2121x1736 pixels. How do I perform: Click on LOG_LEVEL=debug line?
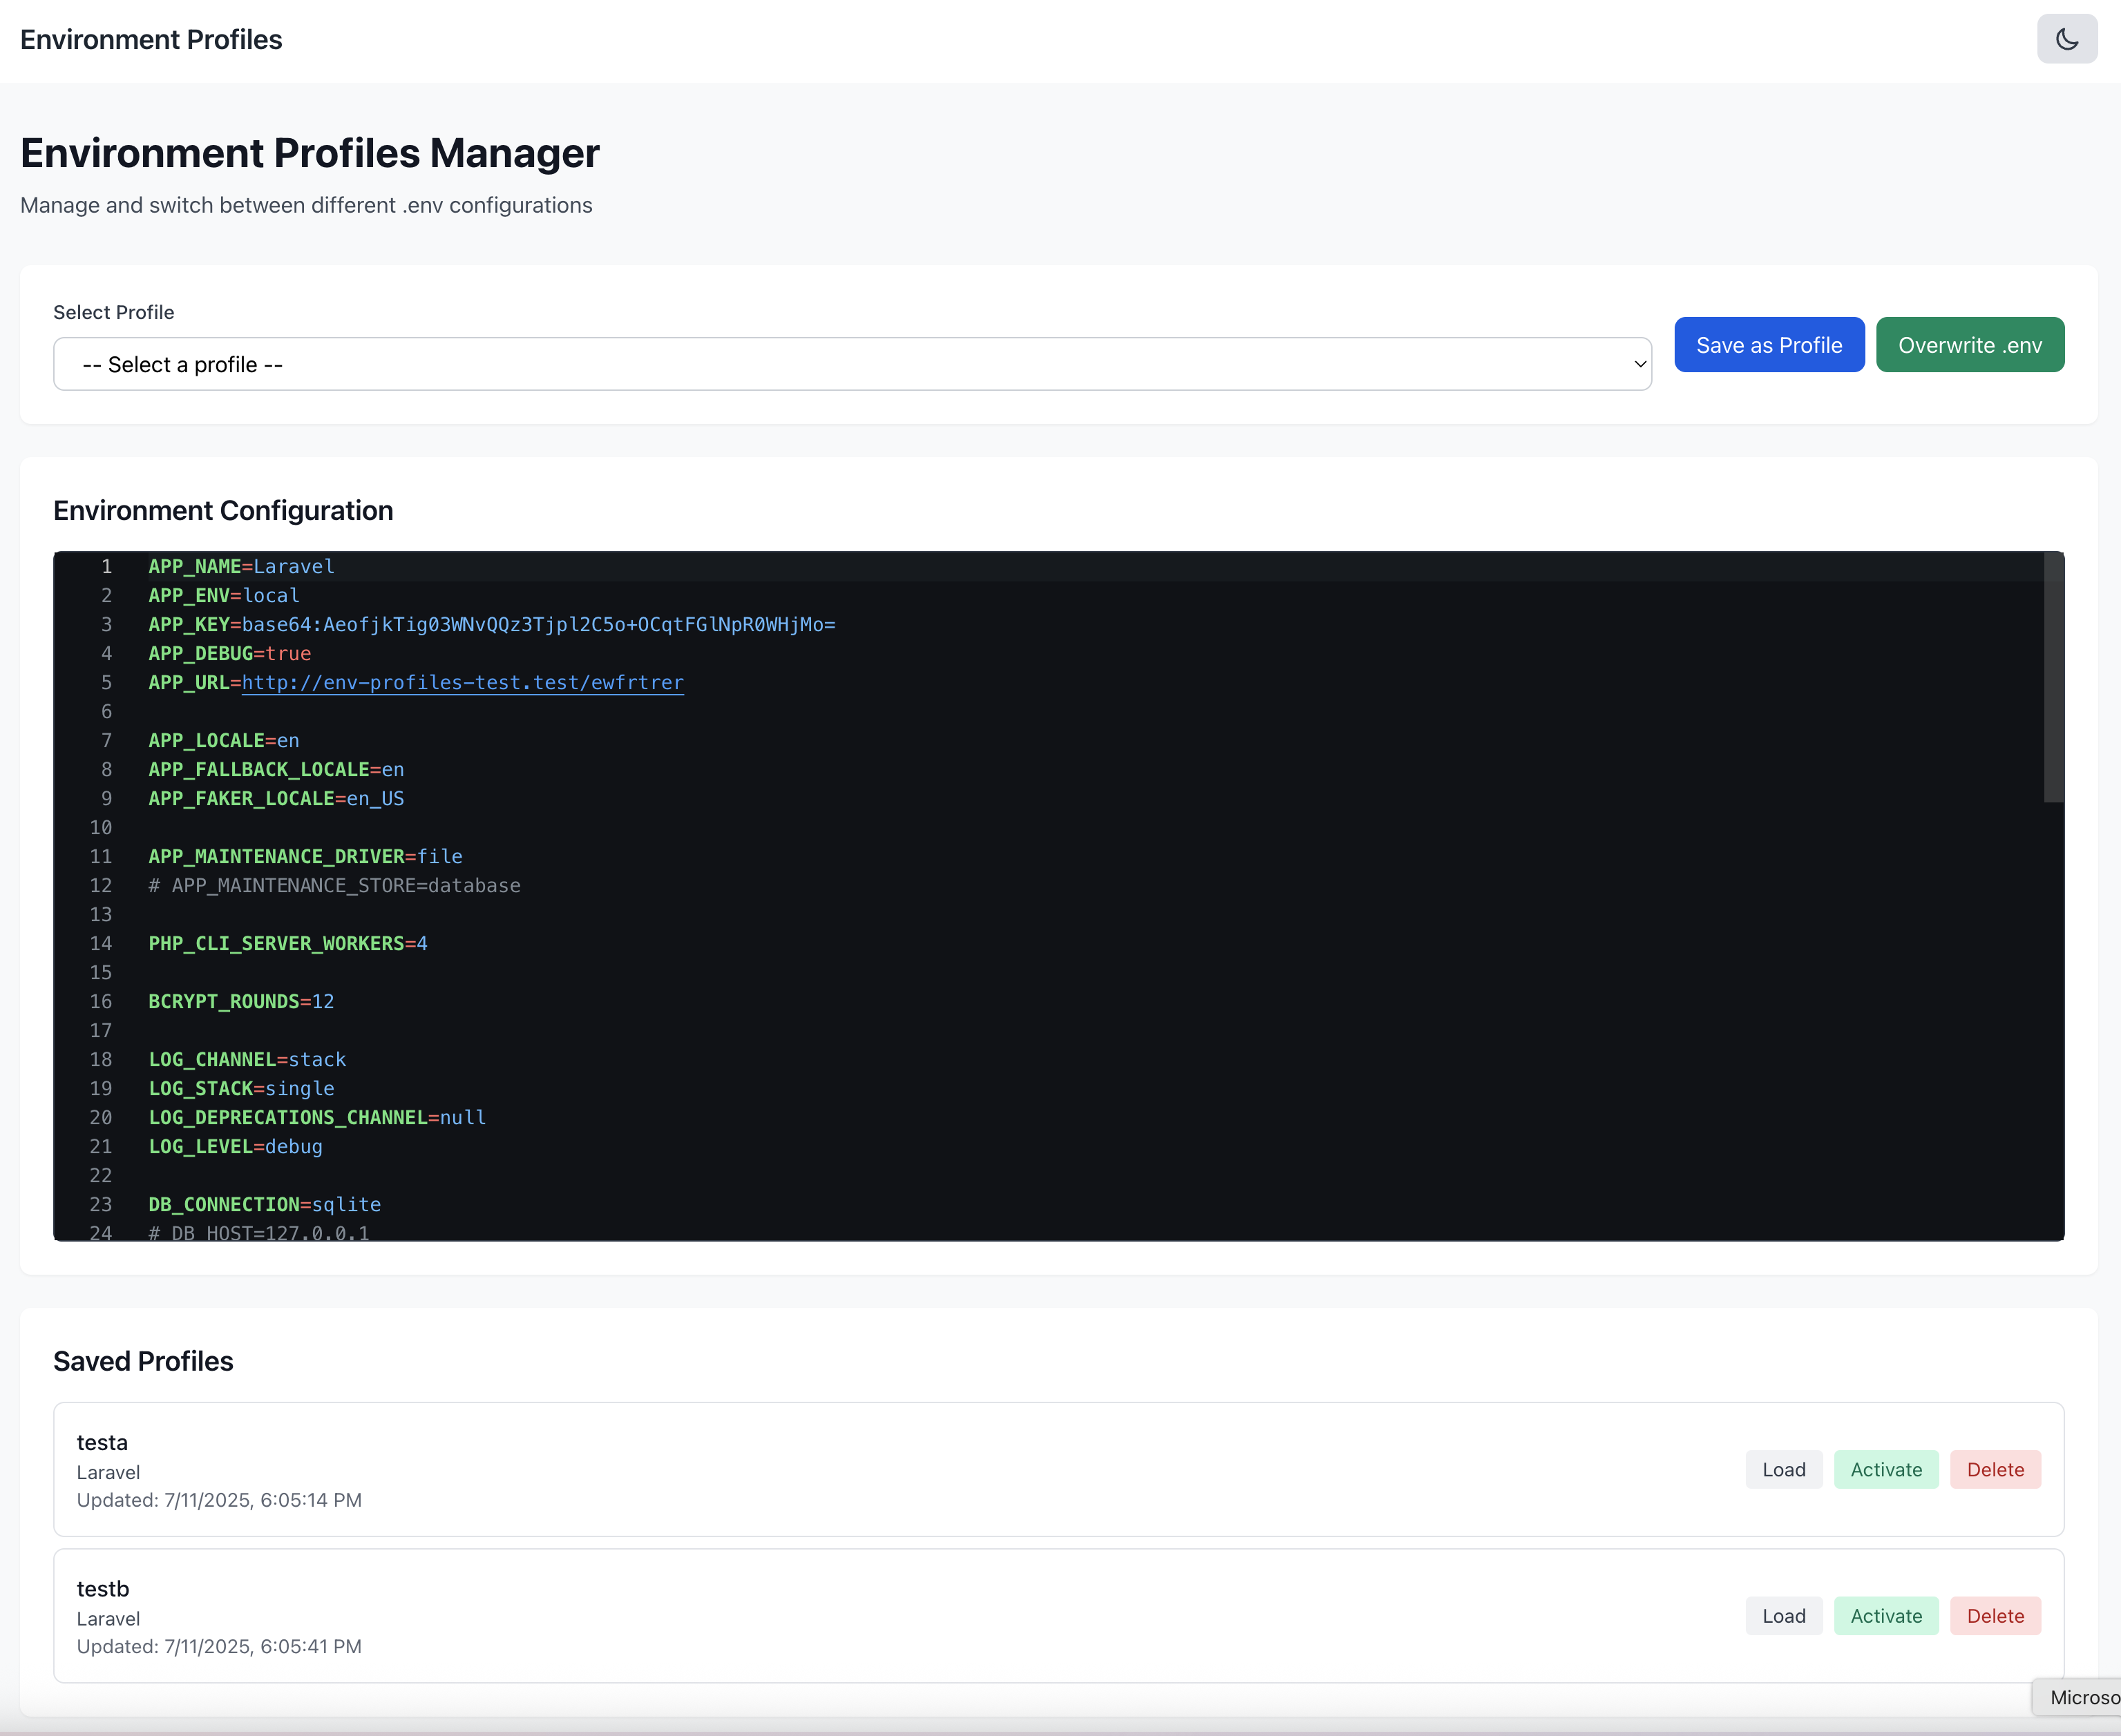tap(235, 1146)
